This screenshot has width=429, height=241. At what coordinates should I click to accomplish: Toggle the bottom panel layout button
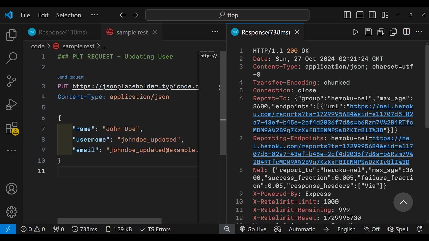[360, 15]
